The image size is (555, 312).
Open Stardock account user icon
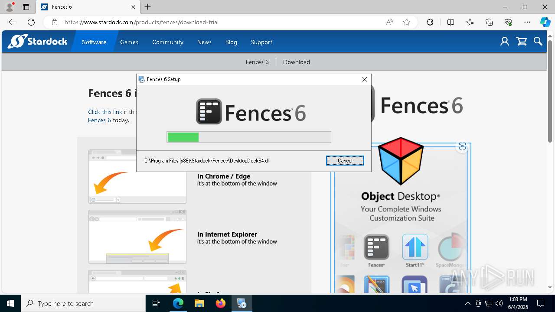[x=504, y=42]
